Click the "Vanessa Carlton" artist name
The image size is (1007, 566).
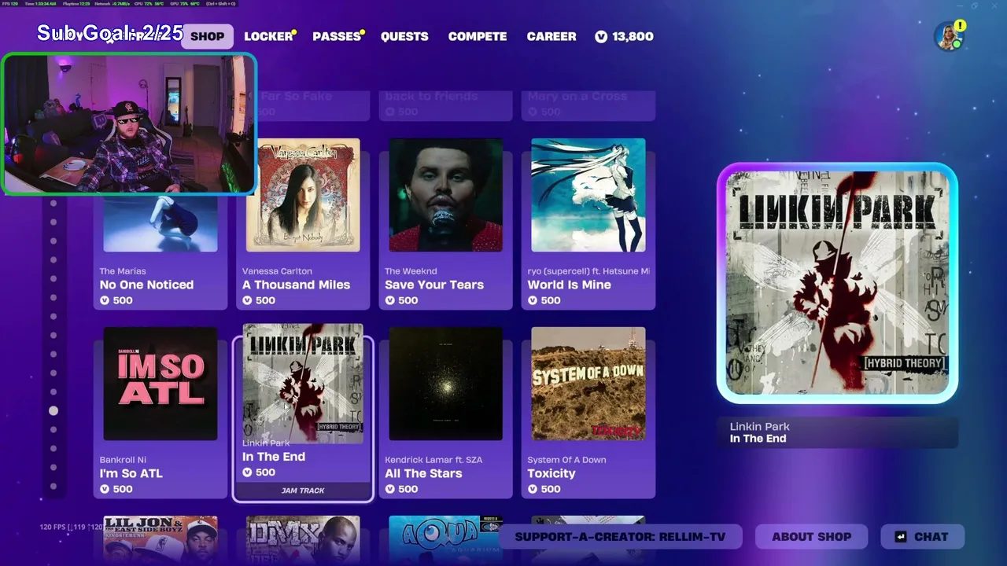277,271
